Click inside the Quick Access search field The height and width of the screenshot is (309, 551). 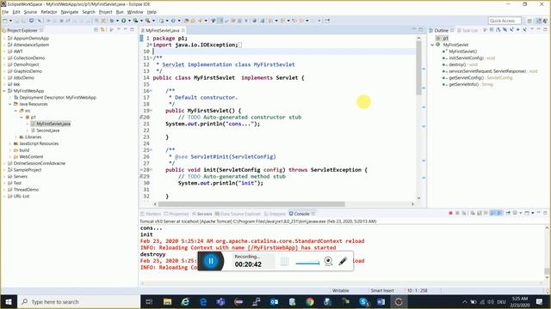point(505,21)
